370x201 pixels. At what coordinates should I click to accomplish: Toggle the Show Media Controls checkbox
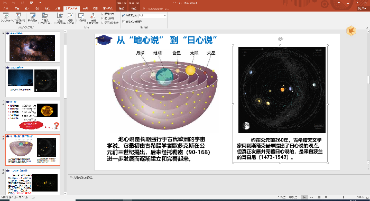102,23
